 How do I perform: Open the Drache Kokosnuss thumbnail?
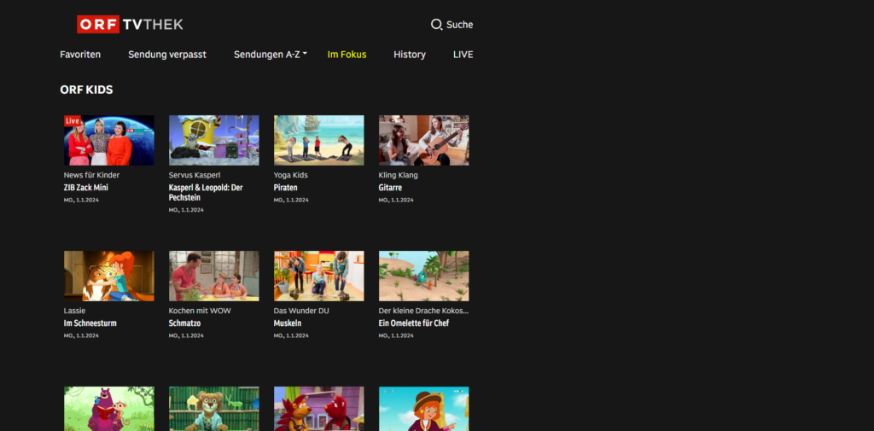423,276
